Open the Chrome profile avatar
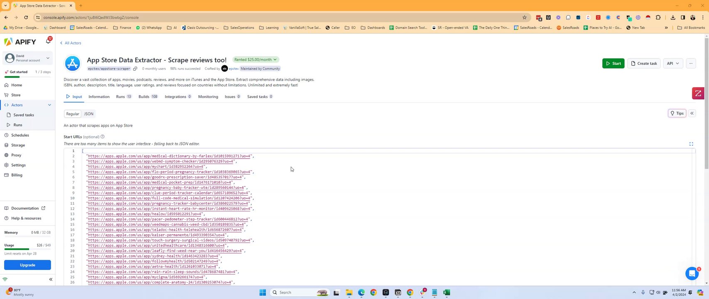The width and height of the screenshot is (709, 299). click(x=692, y=17)
